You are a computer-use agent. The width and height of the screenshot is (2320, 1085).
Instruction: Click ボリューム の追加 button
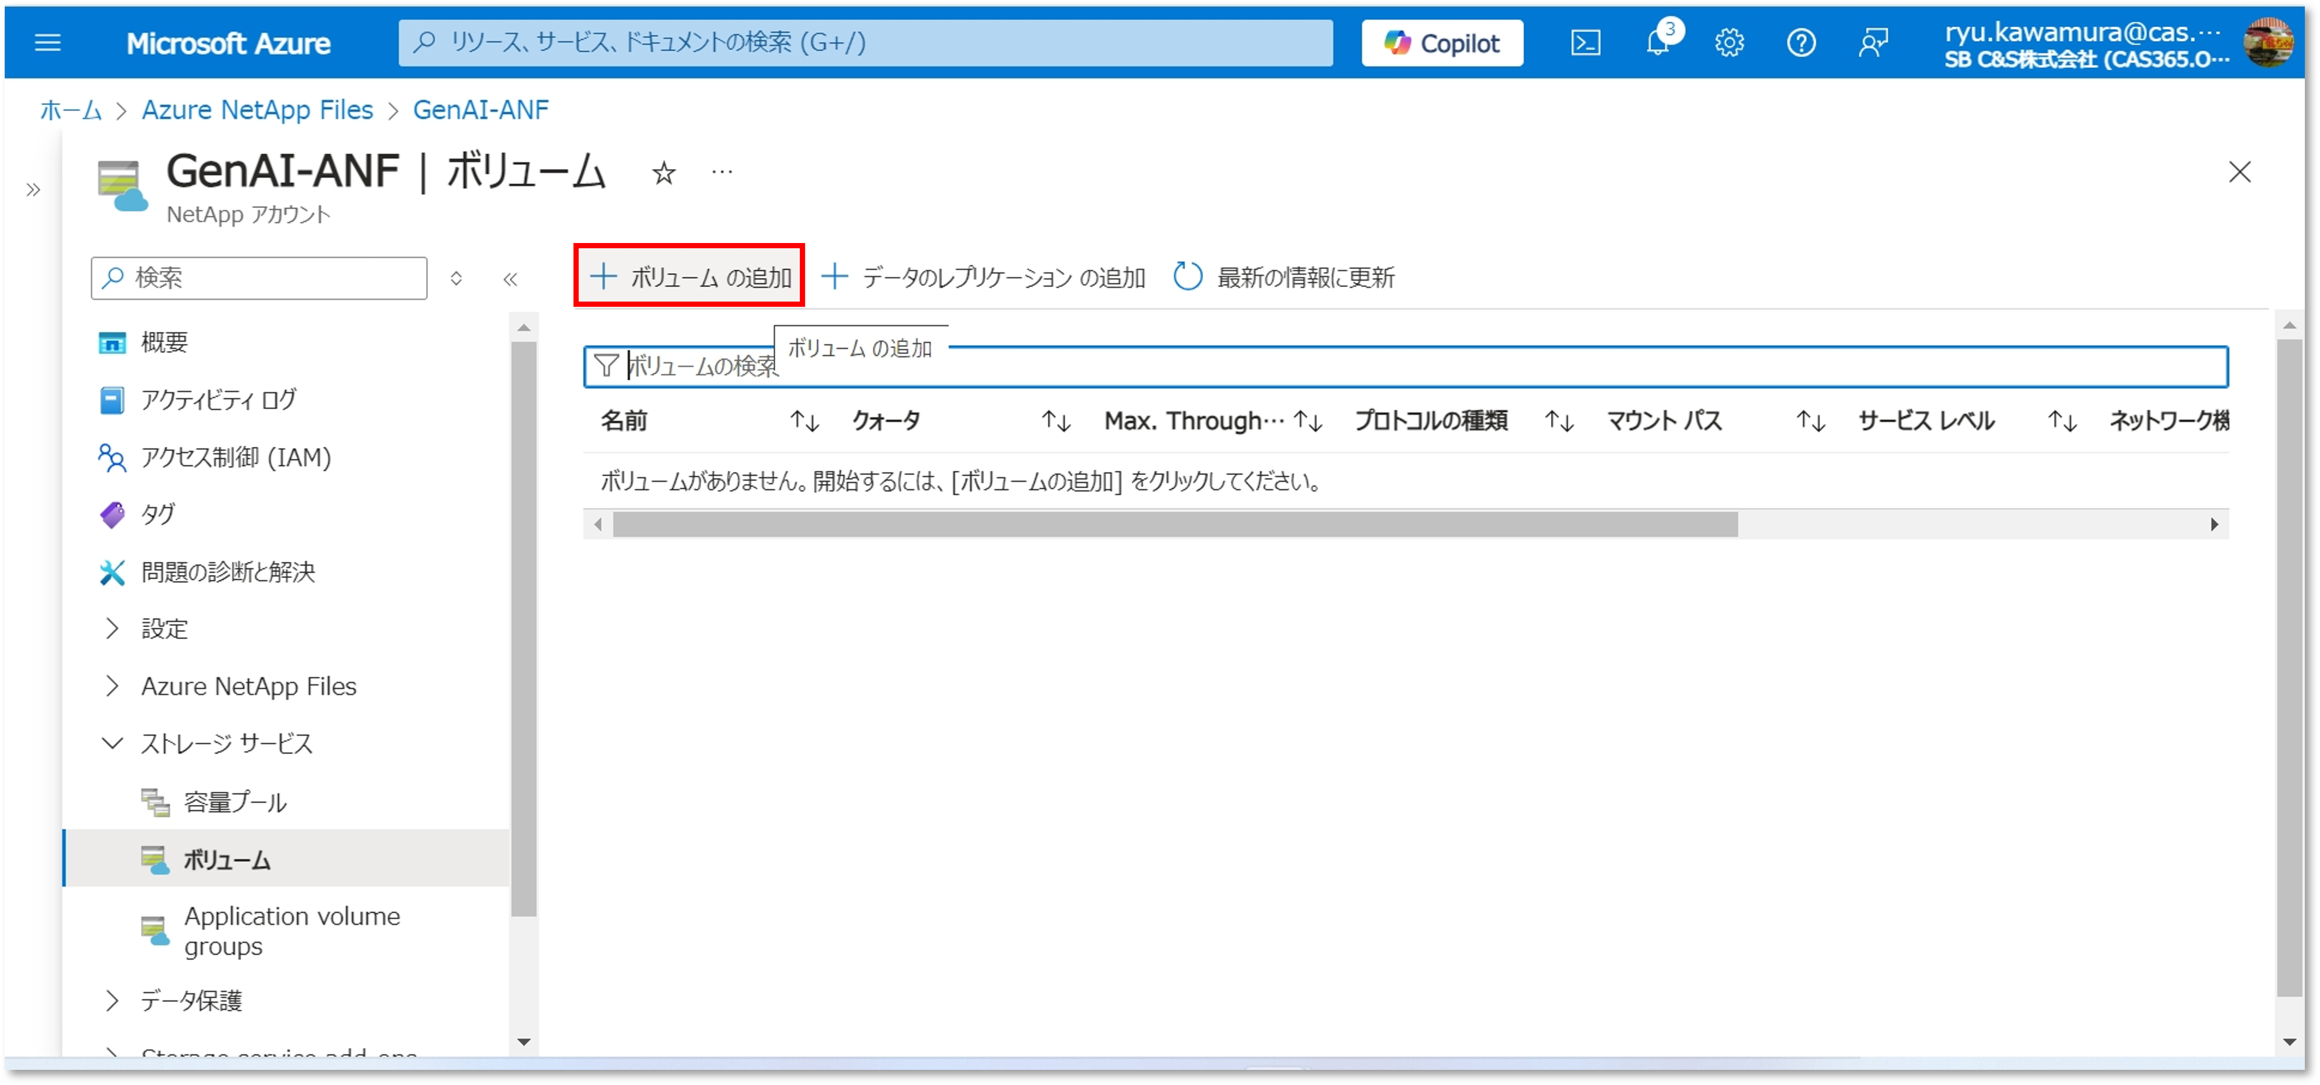click(x=690, y=276)
